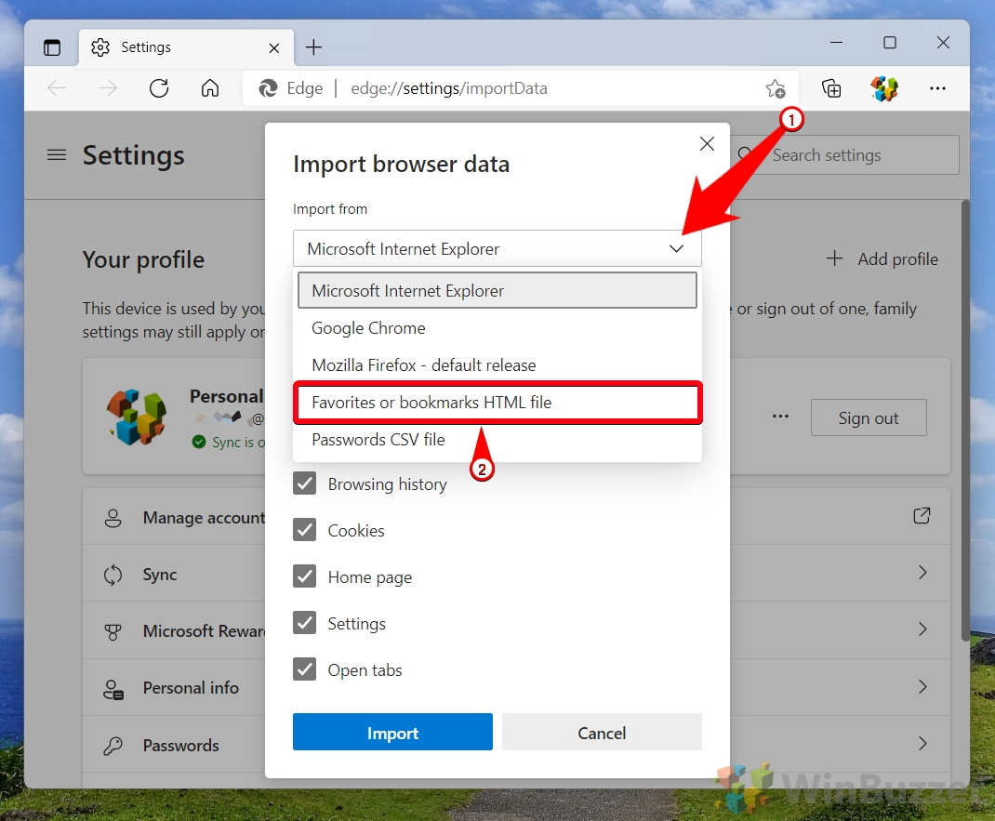
Task: Click the Microsoft Rewards trophy icon
Action: pyautogui.click(x=113, y=632)
